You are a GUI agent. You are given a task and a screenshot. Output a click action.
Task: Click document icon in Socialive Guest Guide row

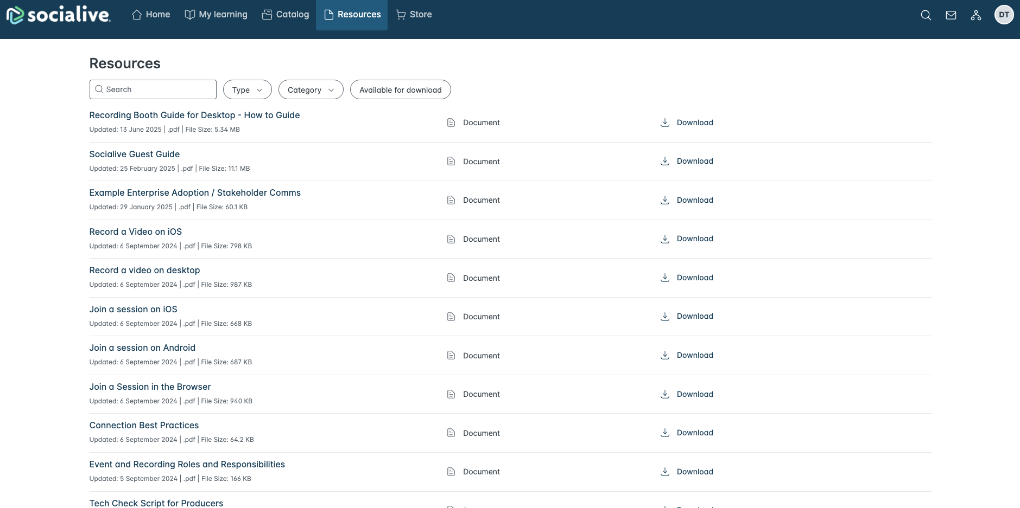coord(451,161)
